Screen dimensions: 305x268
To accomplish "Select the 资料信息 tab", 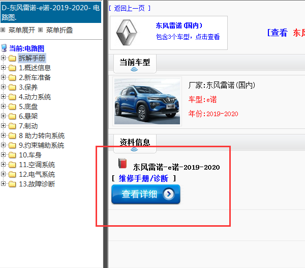I will [x=135, y=144].
